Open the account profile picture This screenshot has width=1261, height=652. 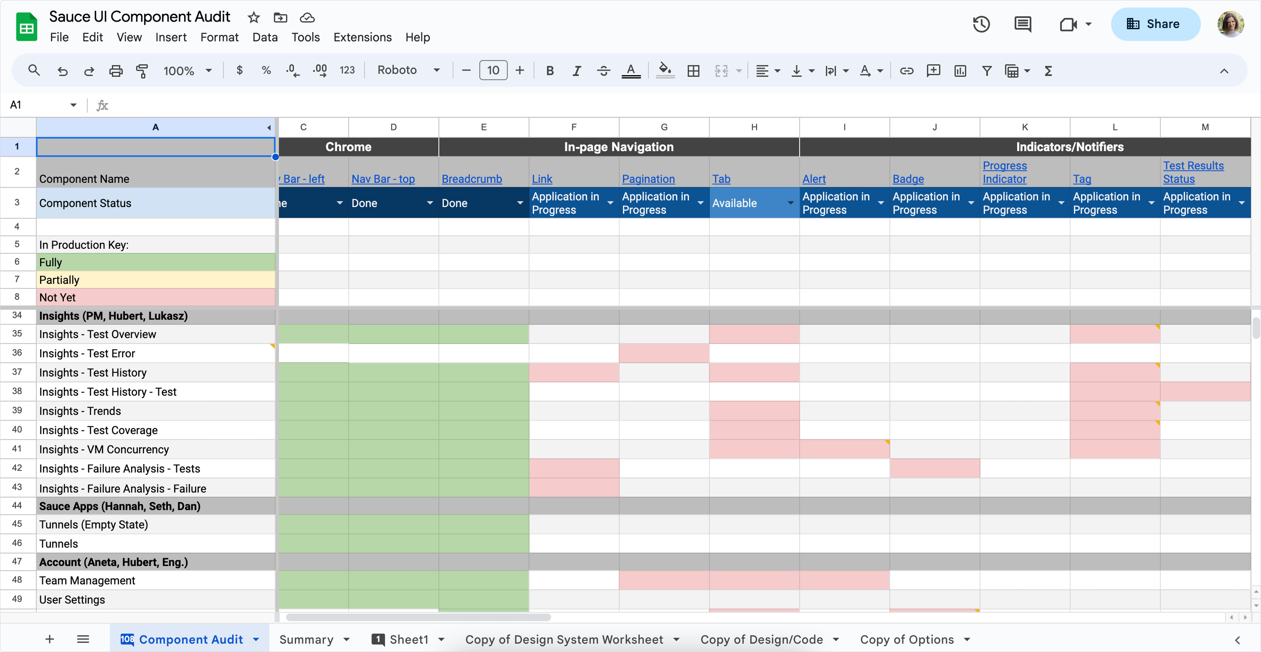[x=1230, y=24]
